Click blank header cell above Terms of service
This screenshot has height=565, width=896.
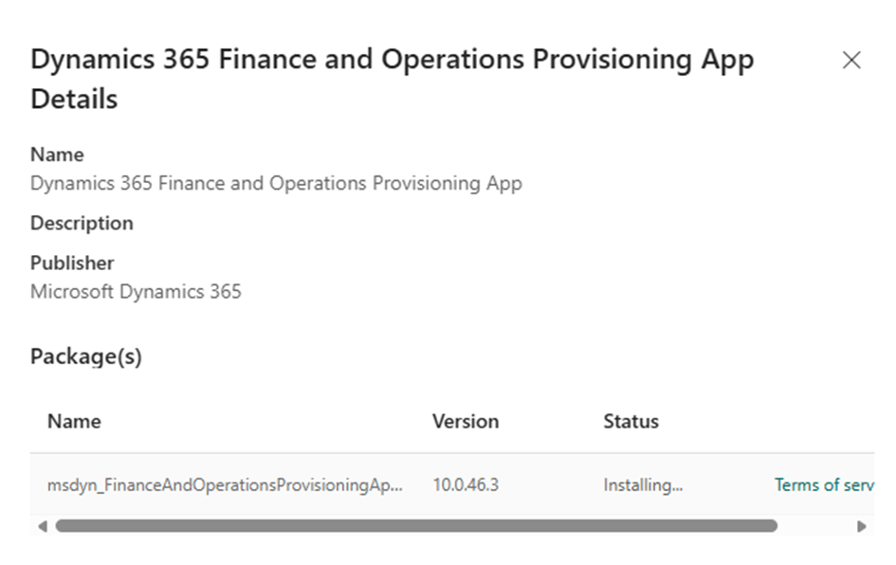pos(820,422)
